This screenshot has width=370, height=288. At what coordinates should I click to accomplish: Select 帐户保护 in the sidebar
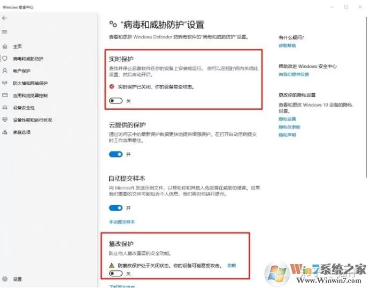point(21,71)
